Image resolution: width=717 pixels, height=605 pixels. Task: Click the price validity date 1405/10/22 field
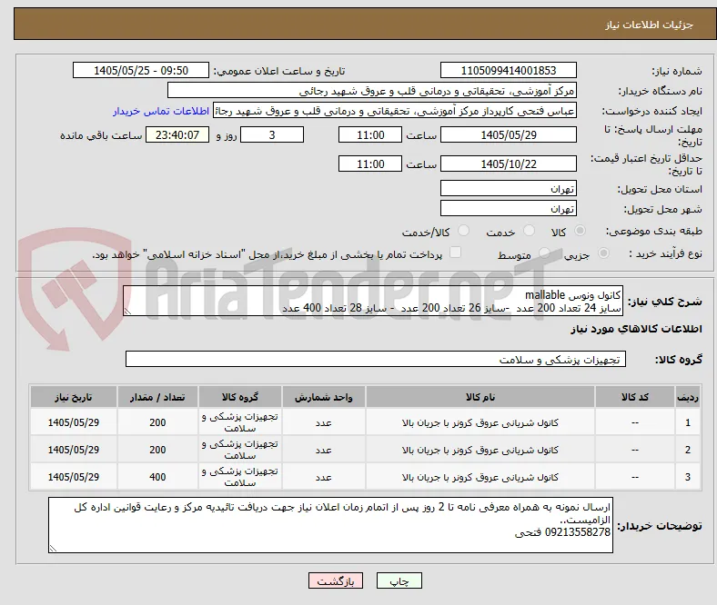pos(508,164)
